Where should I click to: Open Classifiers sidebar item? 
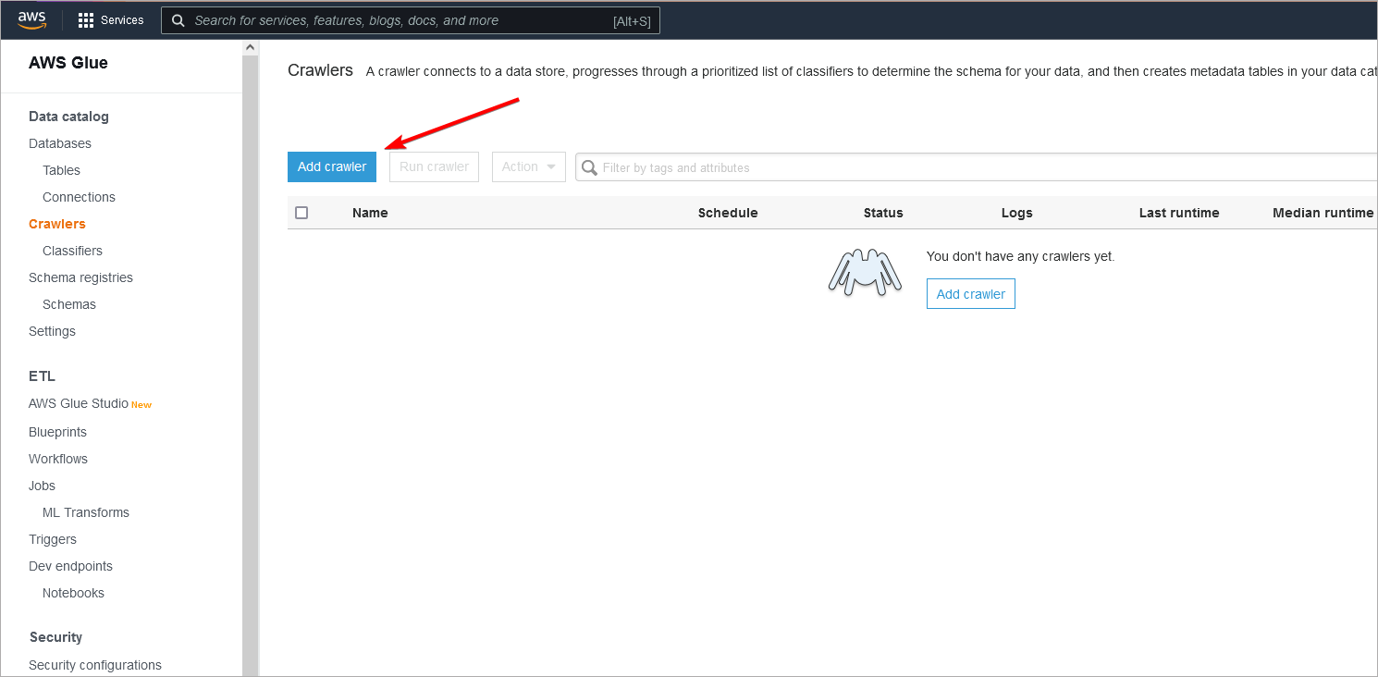[72, 251]
